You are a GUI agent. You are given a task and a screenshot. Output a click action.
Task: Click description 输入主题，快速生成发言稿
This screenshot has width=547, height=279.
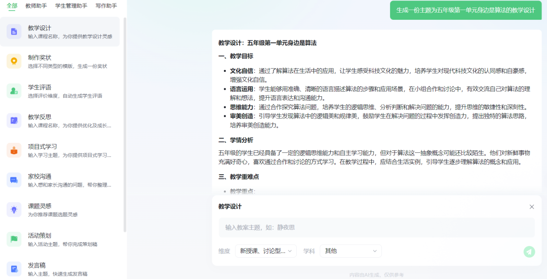(x=58, y=274)
